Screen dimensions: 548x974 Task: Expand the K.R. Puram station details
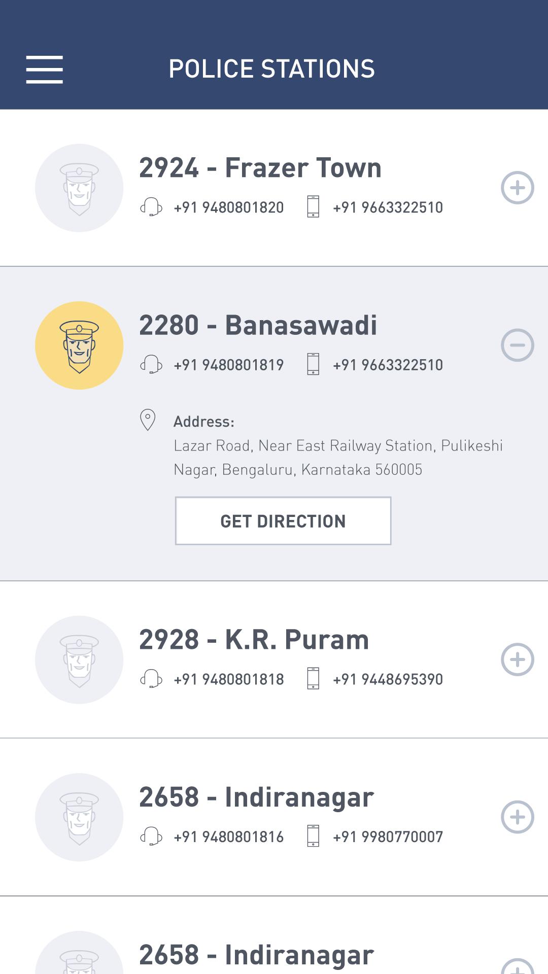(518, 659)
